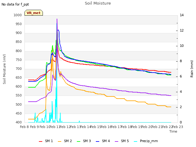Click the 950 tick on left axis
The height and width of the screenshot is (147, 196).
point(19,24)
